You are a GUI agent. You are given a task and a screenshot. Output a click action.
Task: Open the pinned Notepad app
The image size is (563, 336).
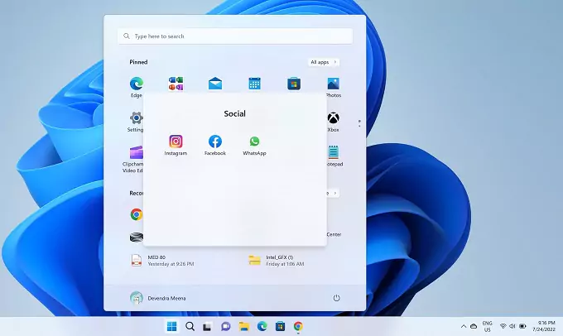click(334, 156)
